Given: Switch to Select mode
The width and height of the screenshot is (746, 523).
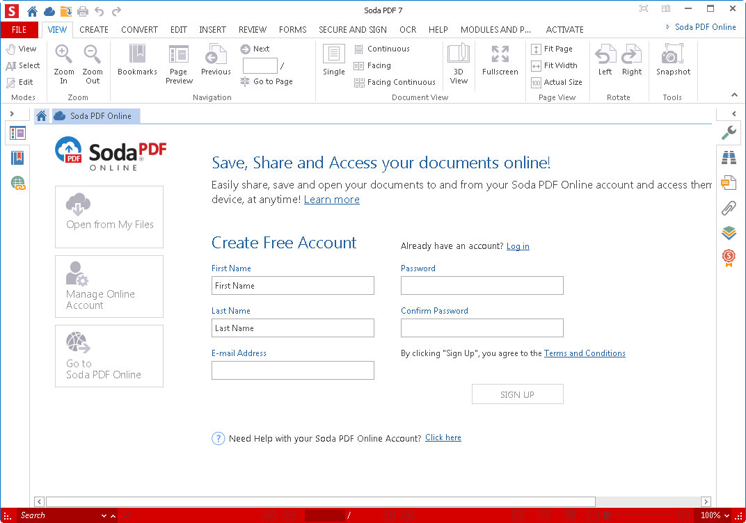Looking at the screenshot, I should point(22,65).
